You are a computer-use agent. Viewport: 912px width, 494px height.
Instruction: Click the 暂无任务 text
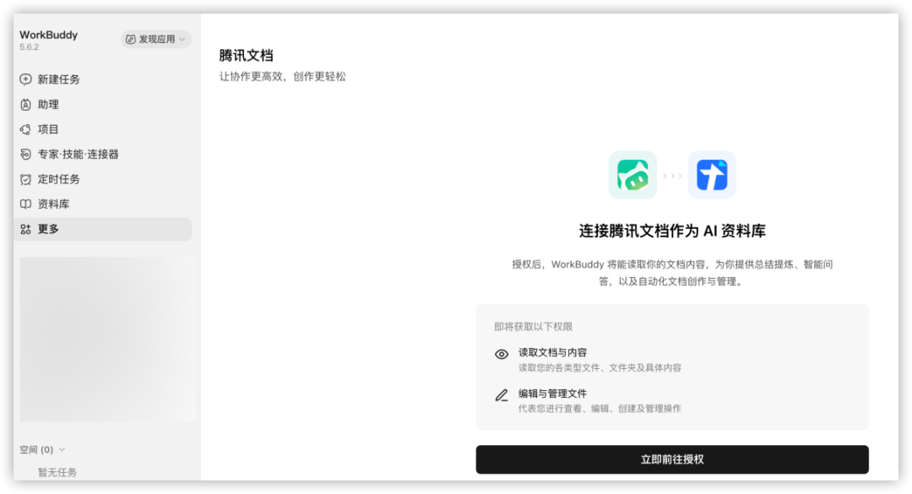coord(57,473)
